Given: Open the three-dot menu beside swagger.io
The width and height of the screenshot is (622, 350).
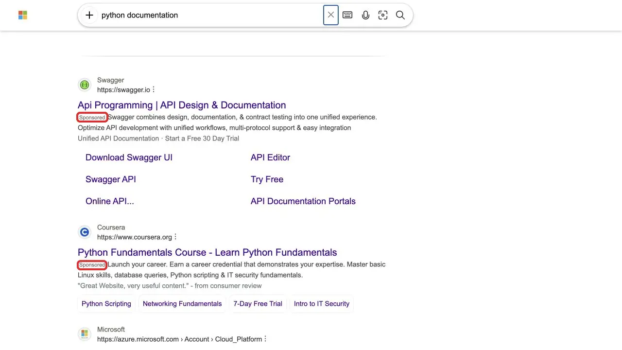Looking at the screenshot, I should (154, 89).
